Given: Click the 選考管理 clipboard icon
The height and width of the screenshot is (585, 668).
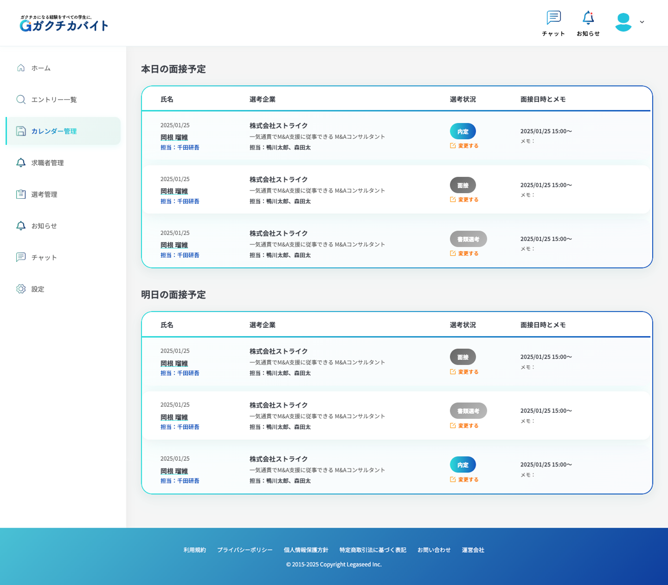Looking at the screenshot, I should click(21, 194).
